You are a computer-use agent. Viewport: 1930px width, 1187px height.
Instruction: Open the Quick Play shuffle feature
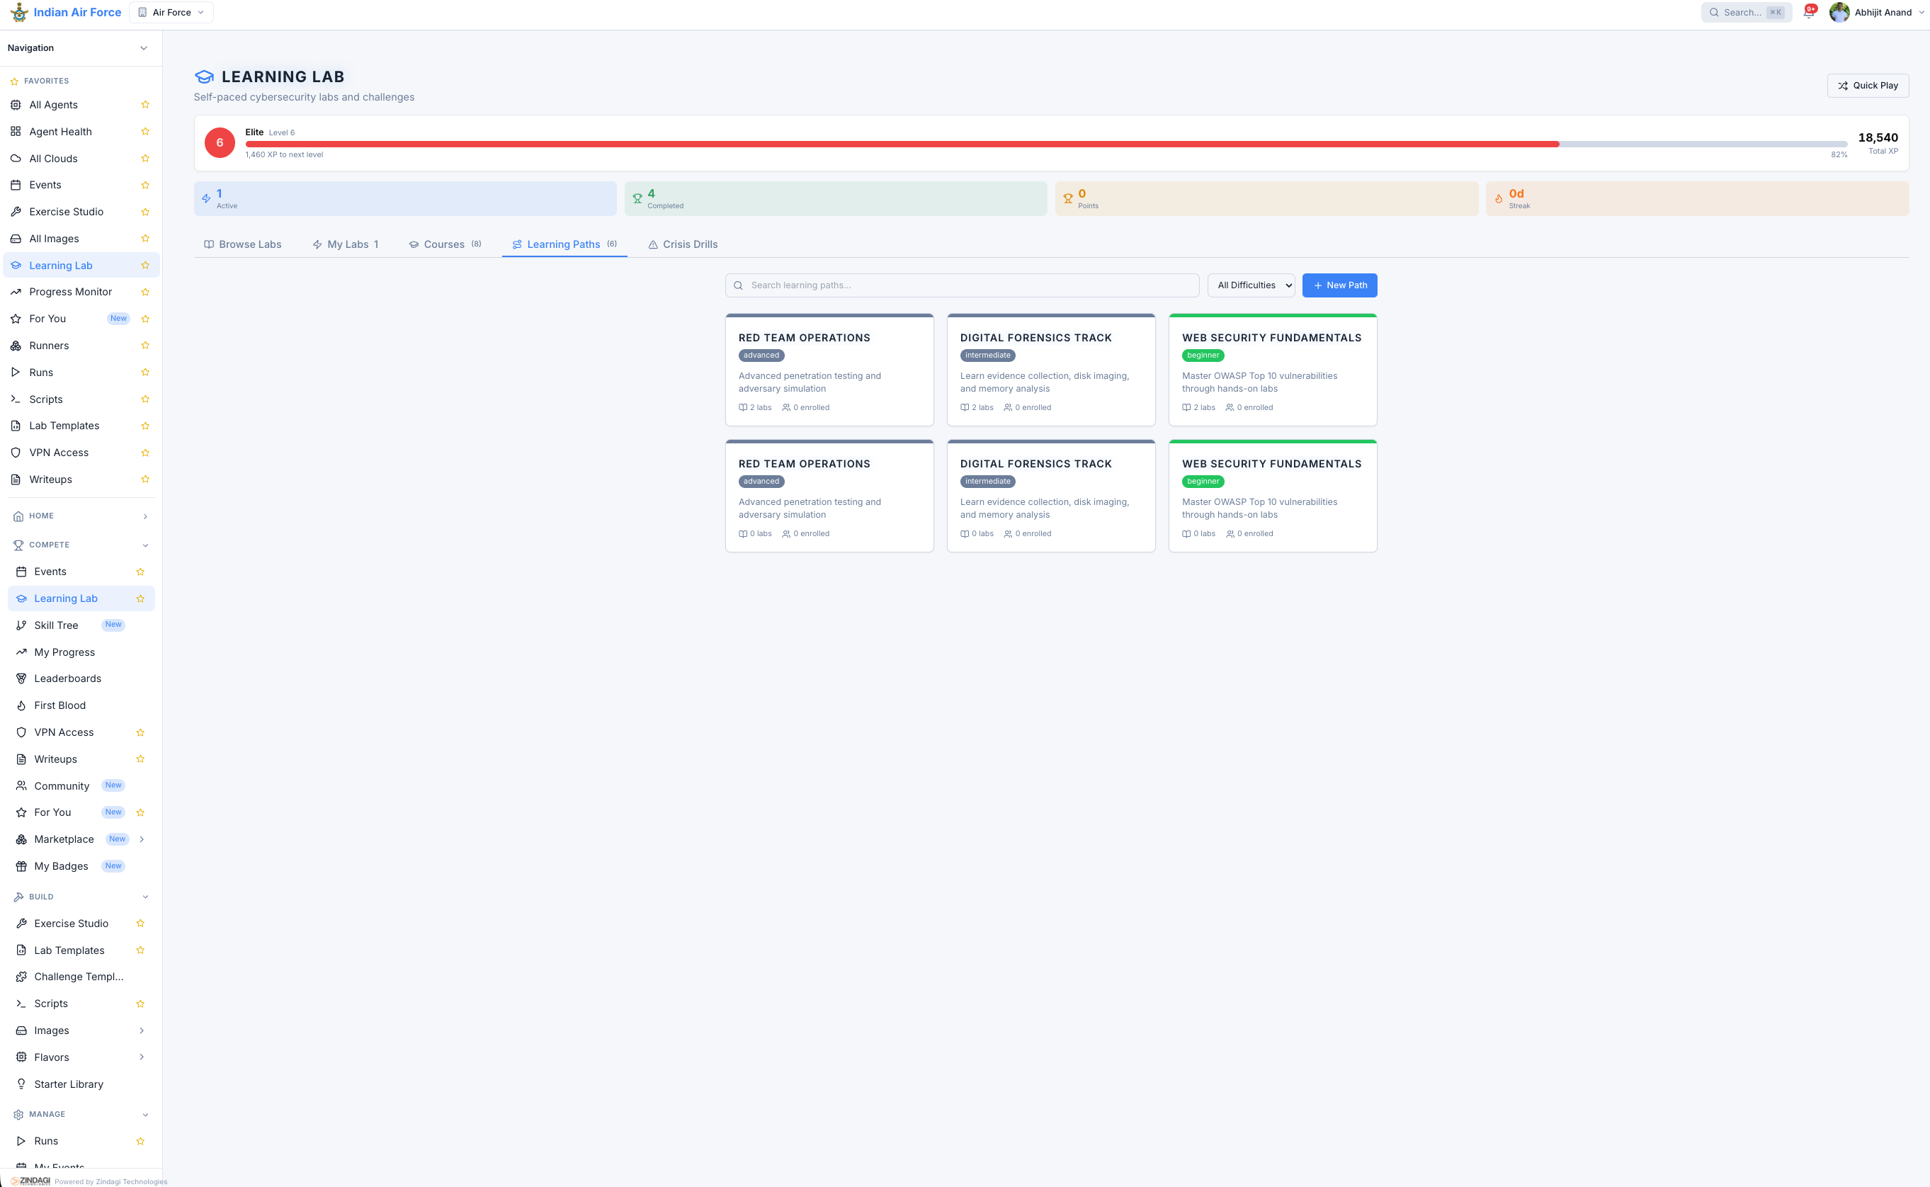[1868, 86]
